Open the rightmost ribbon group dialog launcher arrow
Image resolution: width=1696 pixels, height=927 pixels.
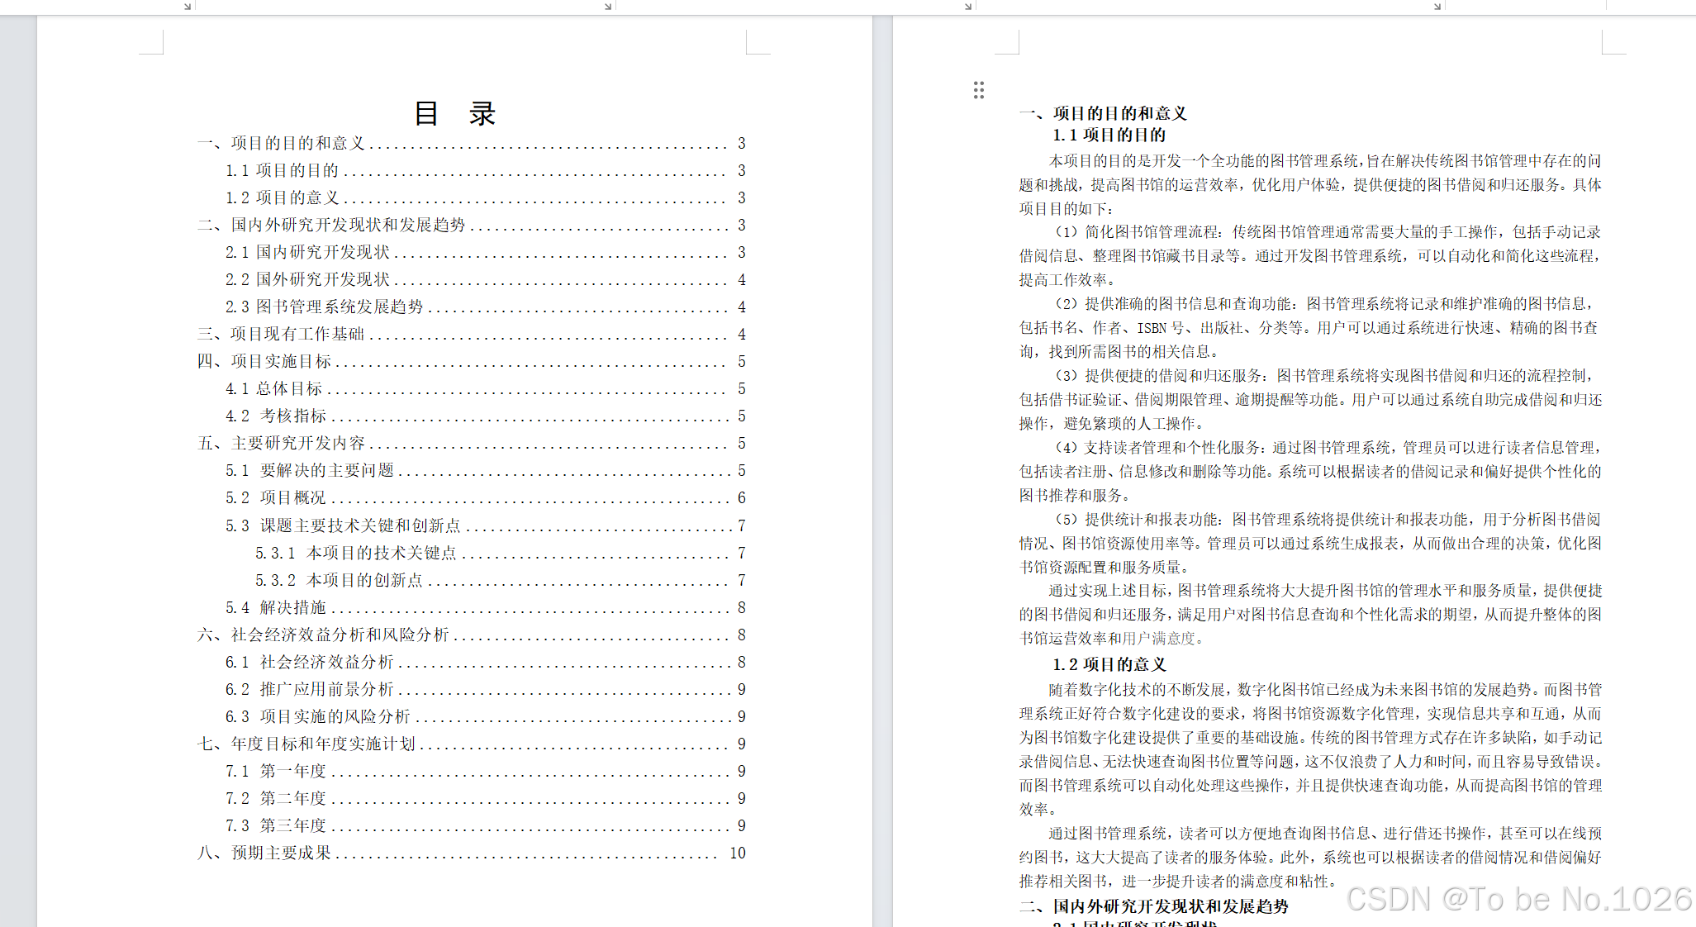pyautogui.click(x=1437, y=6)
